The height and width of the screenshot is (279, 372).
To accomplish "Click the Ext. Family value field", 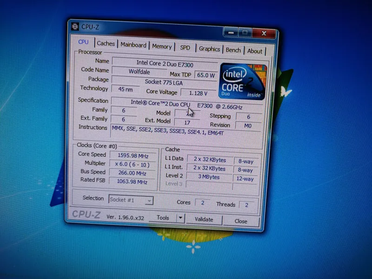I will tap(123, 120).
